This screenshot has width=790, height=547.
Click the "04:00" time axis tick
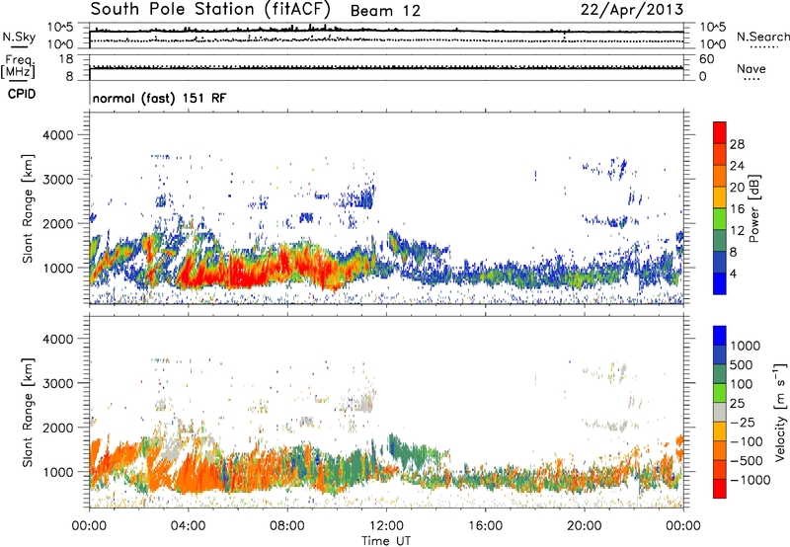pos(188,526)
